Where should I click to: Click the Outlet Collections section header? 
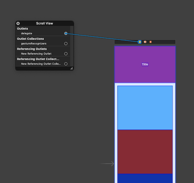30,39
